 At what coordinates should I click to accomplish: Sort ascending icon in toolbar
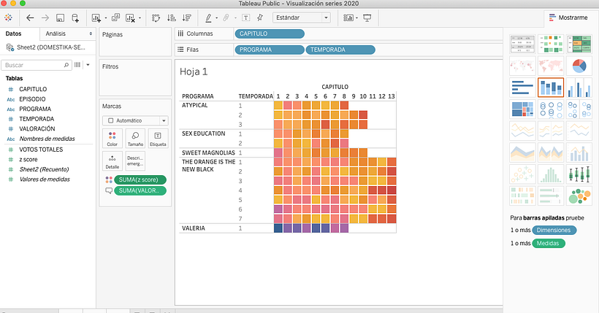[x=172, y=18]
